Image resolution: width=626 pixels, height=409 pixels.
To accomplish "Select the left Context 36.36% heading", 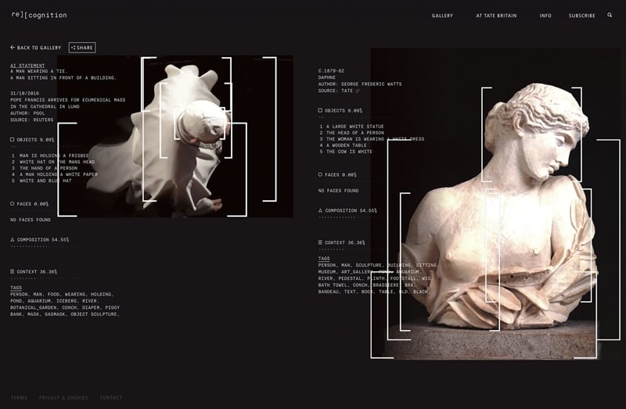I will [34, 271].
